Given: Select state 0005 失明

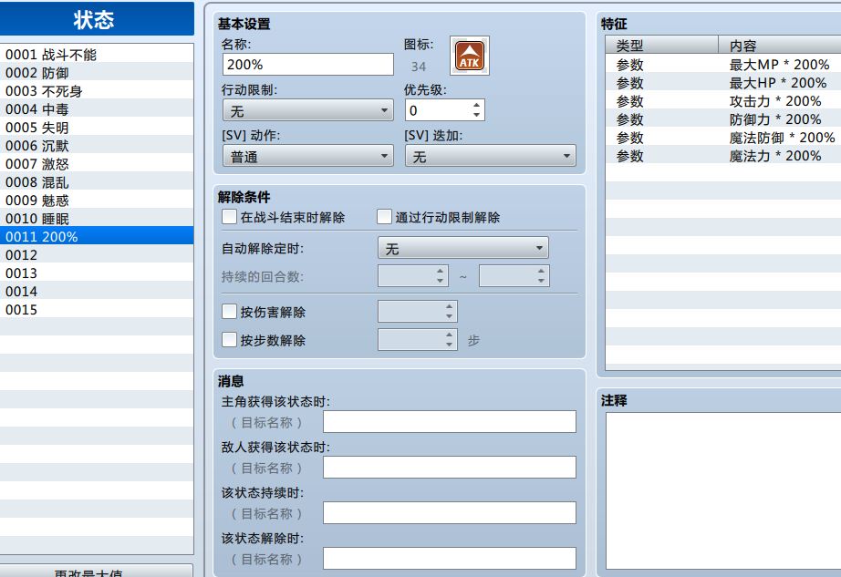Looking at the screenshot, I should [x=97, y=127].
